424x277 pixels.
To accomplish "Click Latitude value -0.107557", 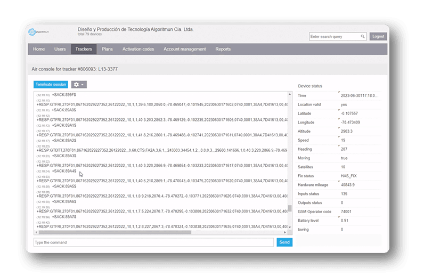I will [x=349, y=113].
